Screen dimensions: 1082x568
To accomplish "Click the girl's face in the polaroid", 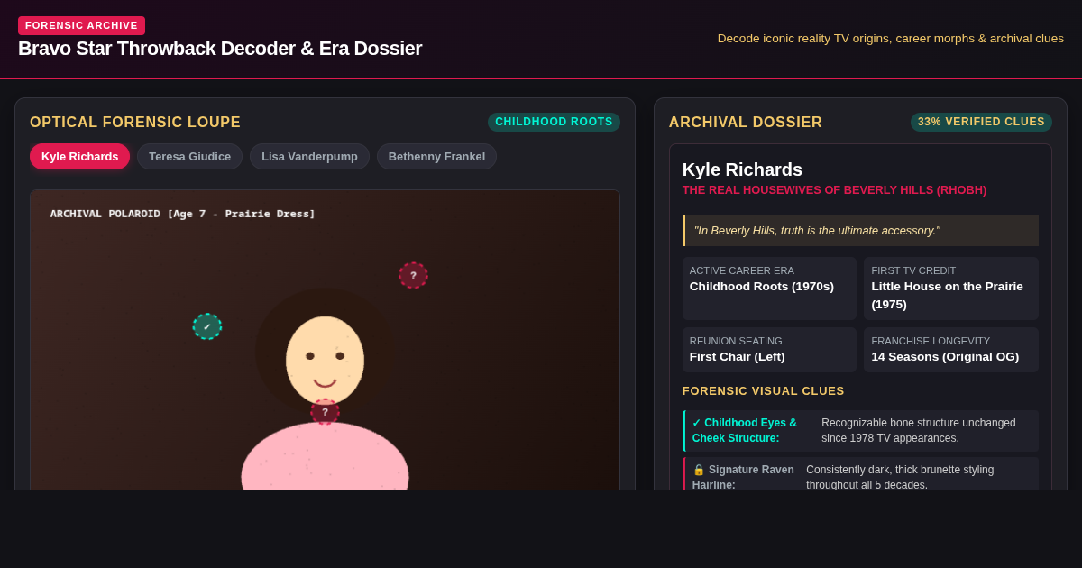I will (325, 360).
